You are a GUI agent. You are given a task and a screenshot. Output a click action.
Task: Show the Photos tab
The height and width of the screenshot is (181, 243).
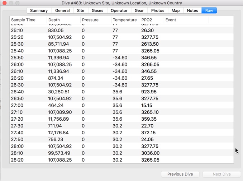158,10
